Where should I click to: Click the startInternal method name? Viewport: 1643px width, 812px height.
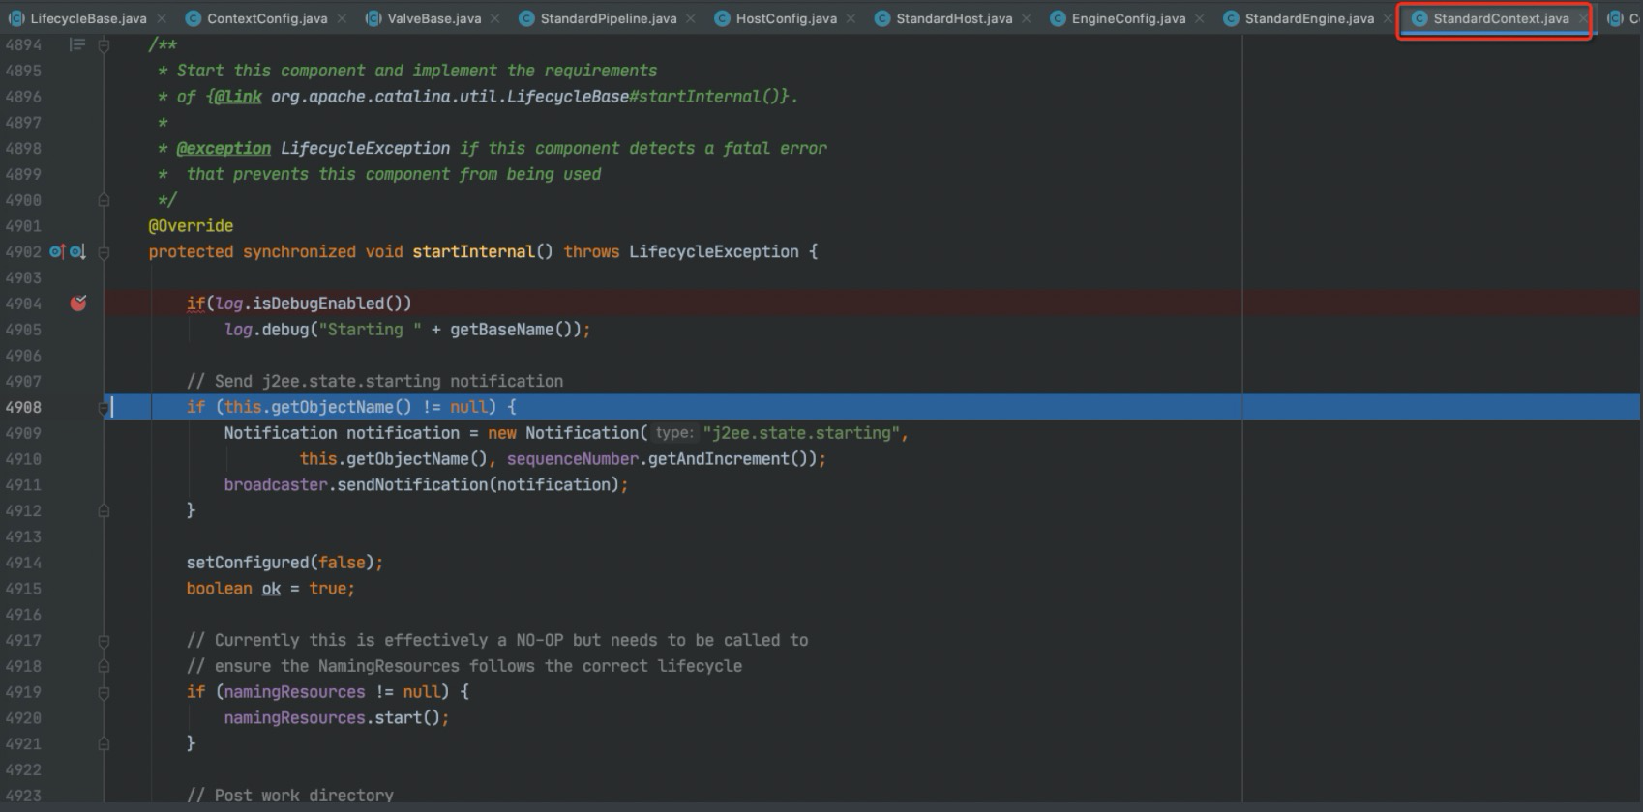click(473, 251)
